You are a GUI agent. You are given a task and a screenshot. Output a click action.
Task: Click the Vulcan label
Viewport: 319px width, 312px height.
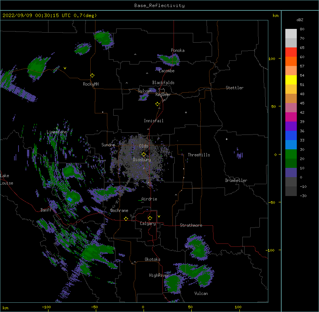coord(201,293)
